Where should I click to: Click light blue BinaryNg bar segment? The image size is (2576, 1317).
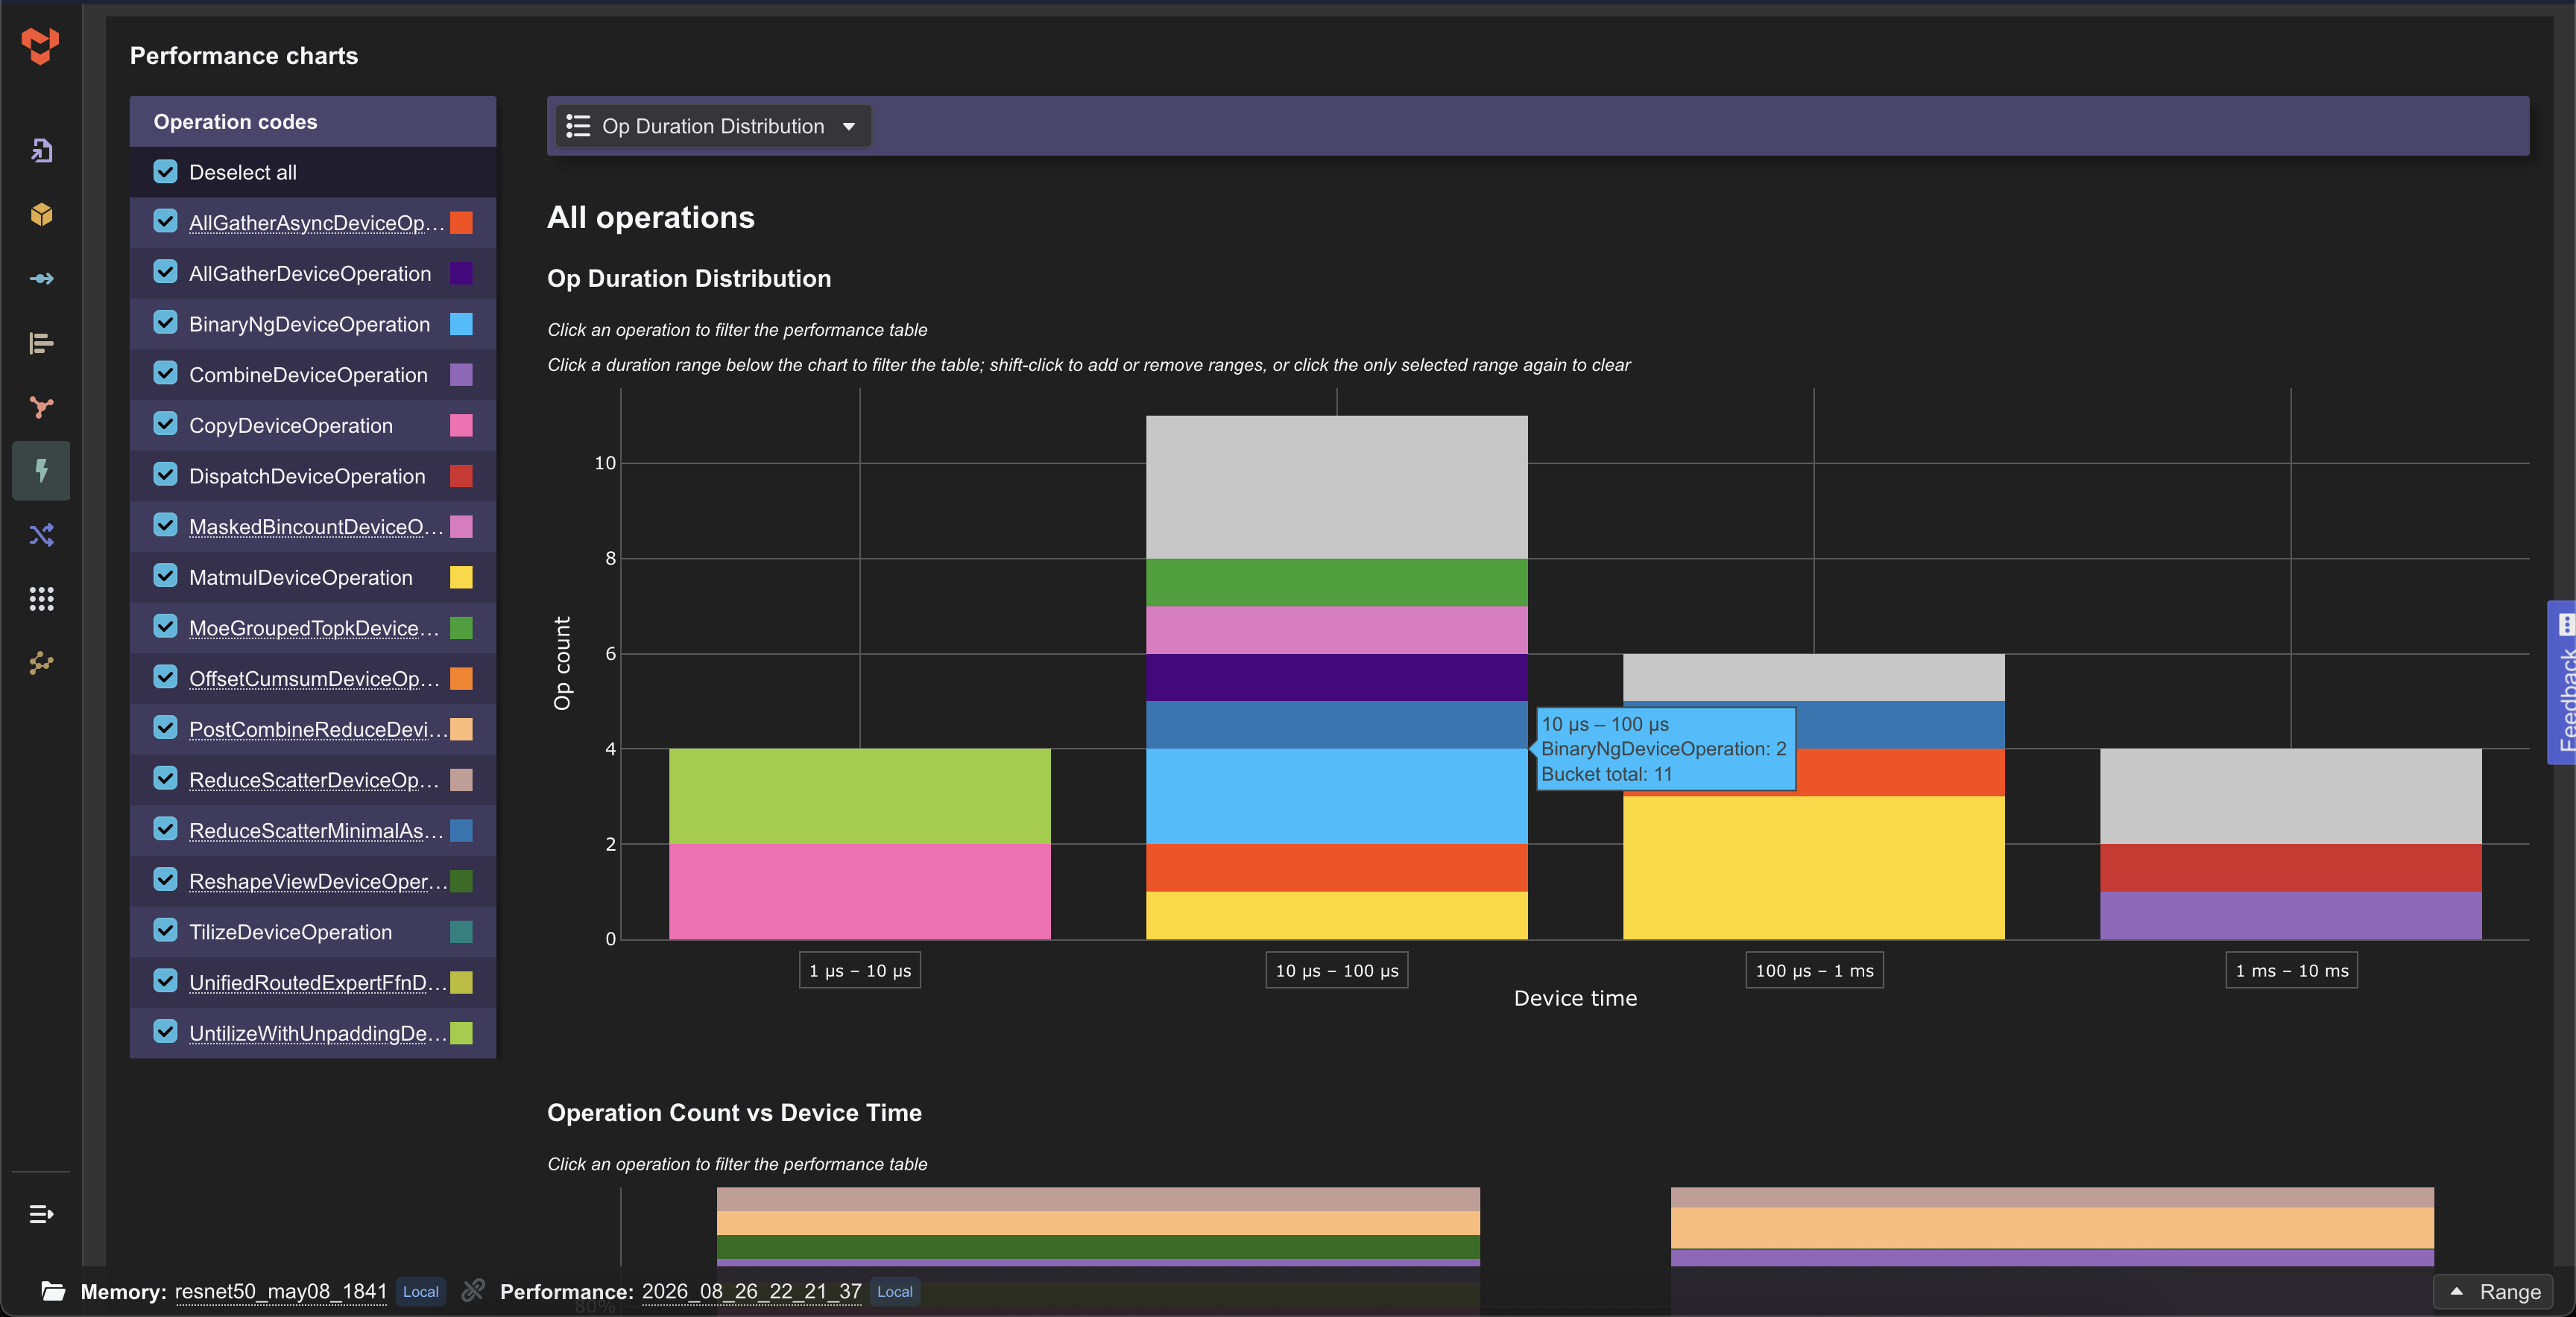pos(1336,796)
